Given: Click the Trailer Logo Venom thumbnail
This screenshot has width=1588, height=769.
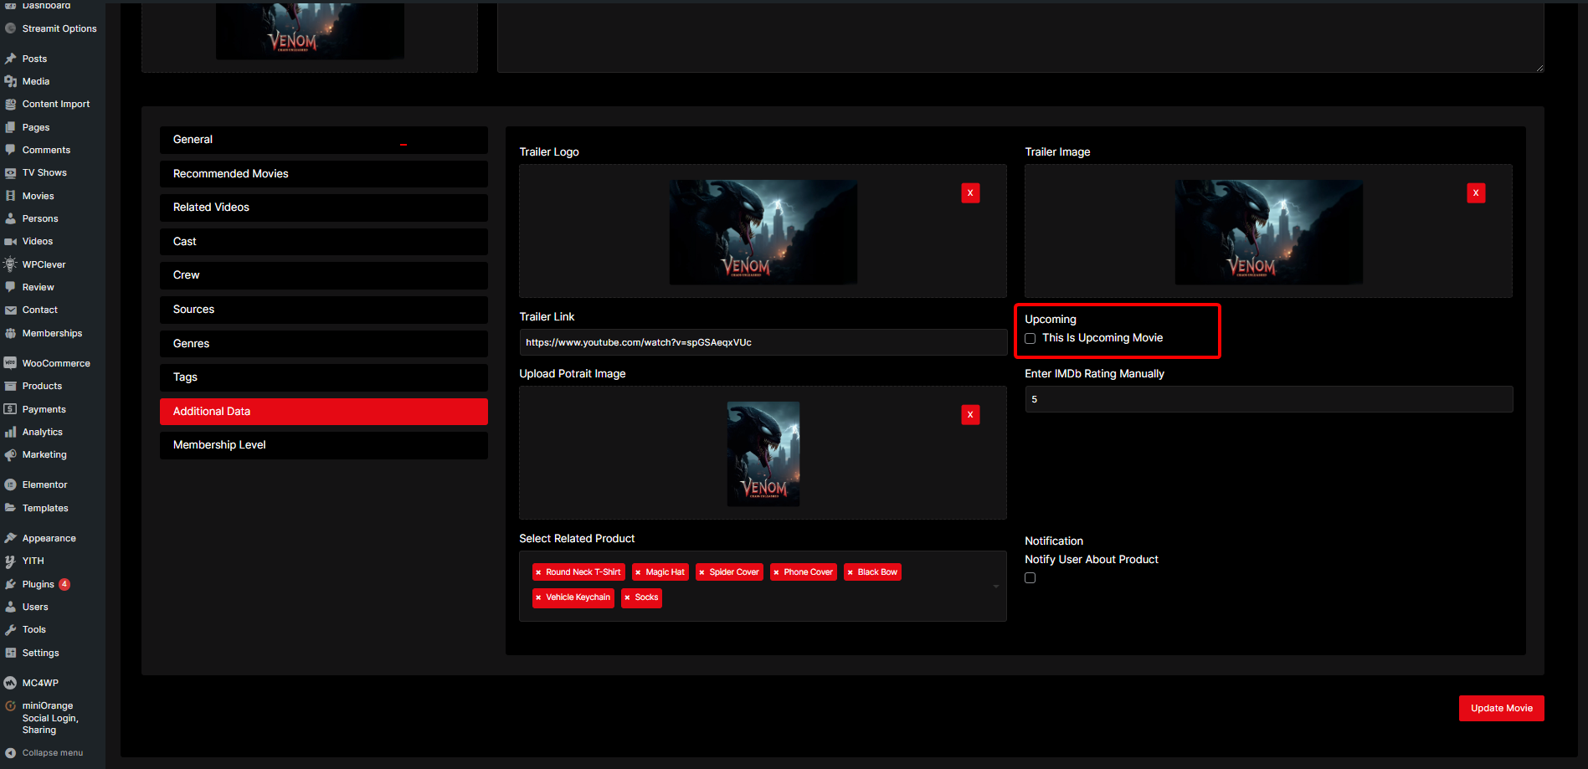Looking at the screenshot, I should [x=763, y=232].
